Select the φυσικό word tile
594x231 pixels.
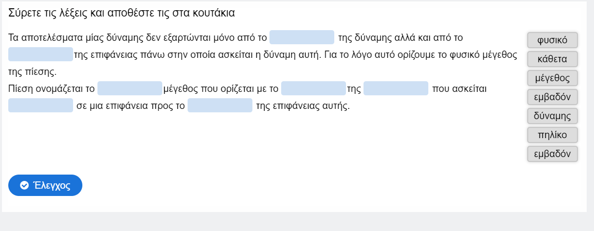click(552, 40)
